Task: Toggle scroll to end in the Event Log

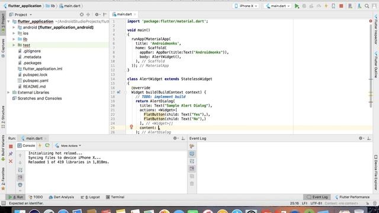Action: 192,169
